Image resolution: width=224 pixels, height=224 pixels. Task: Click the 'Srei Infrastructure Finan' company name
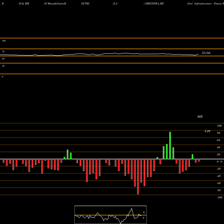coord(204,4)
